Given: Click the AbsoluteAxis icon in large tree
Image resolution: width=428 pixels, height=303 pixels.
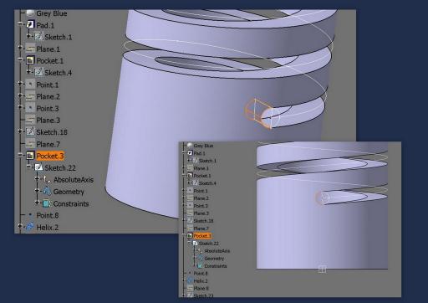Looking at the screenshot, I should (x=47, y=179).
